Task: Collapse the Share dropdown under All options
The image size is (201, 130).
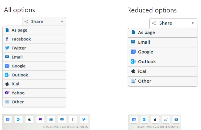Action: point(44,22)
